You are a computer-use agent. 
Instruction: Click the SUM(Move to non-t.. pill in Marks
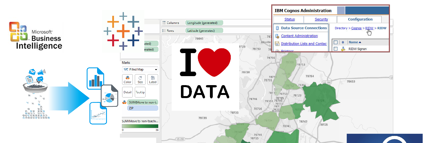pyautogui.click(x=143, y=102)
